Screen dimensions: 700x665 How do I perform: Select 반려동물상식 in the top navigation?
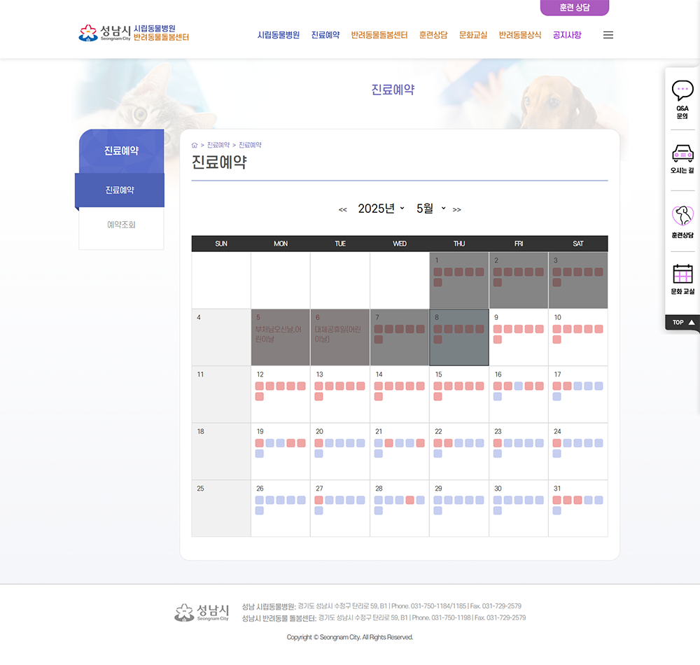[x=519, y=35]
